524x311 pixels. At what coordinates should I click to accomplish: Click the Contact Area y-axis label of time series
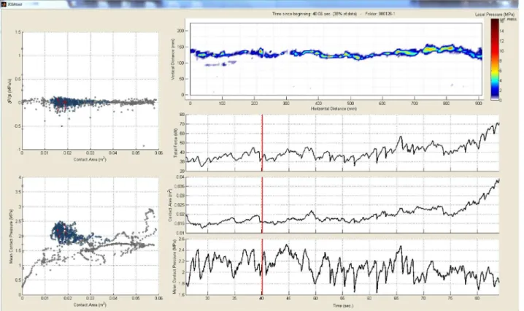pyautogui.click(x=170, y=205)
